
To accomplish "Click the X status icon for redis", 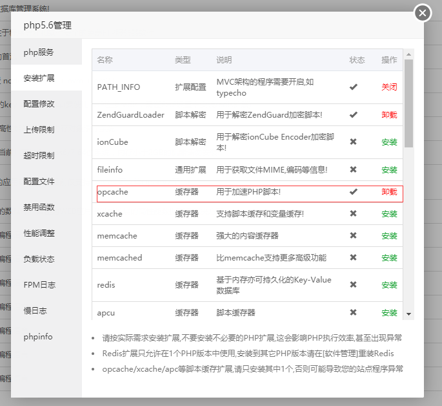I will (353, 284).
